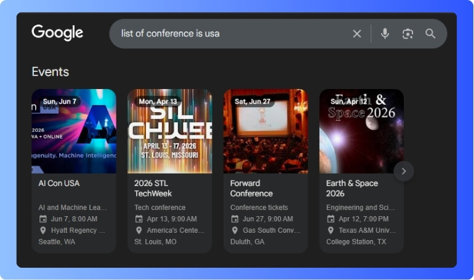This screenshot has width=474, height=280.
Task: Start voice search with the microphone icon
Action: pyautogui.click(x=385, y=34)
